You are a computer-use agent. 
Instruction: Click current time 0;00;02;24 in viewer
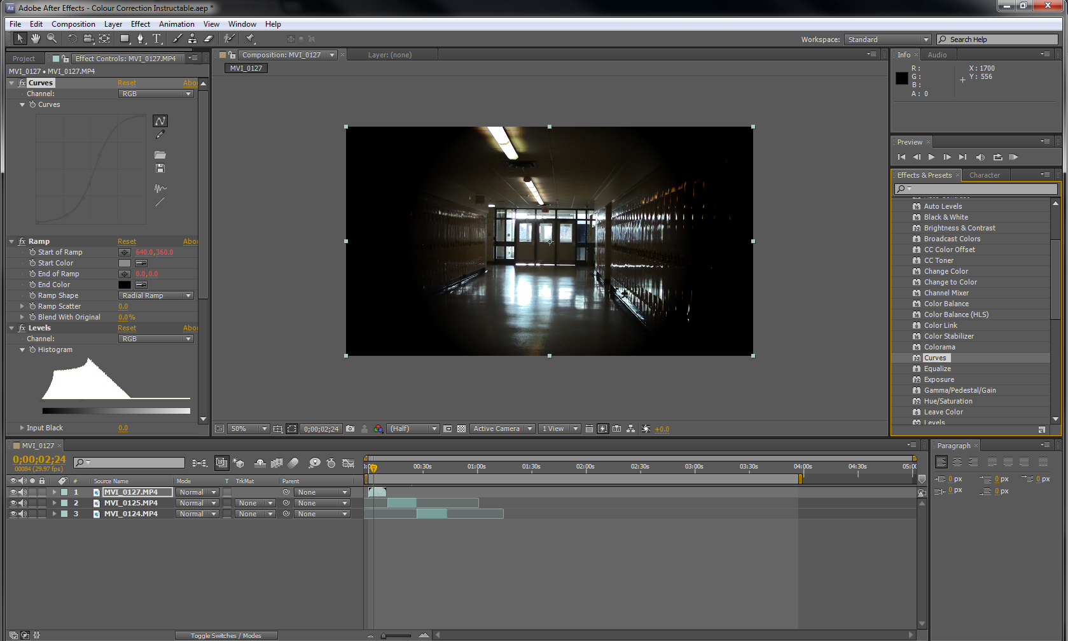point(321,429)
